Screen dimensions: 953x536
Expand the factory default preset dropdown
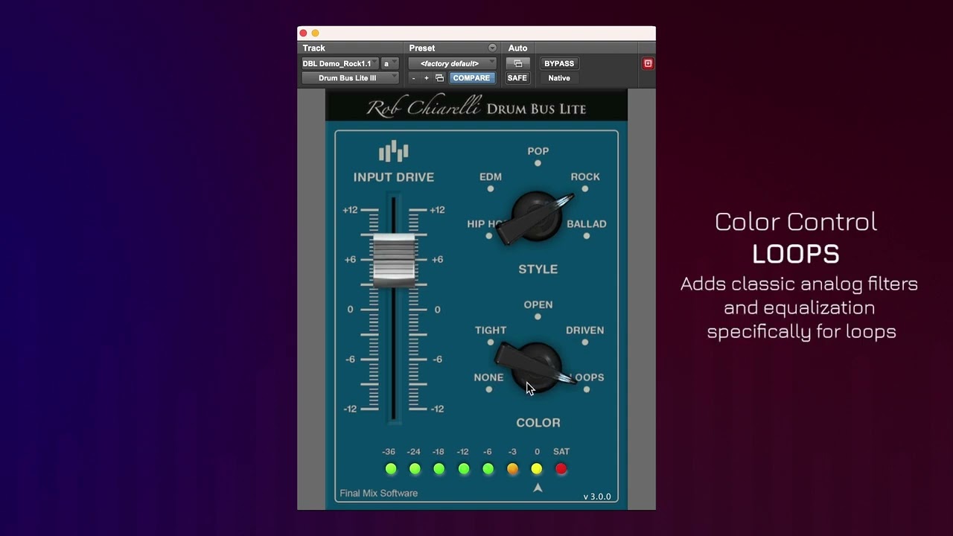click(x=452, y=63)
